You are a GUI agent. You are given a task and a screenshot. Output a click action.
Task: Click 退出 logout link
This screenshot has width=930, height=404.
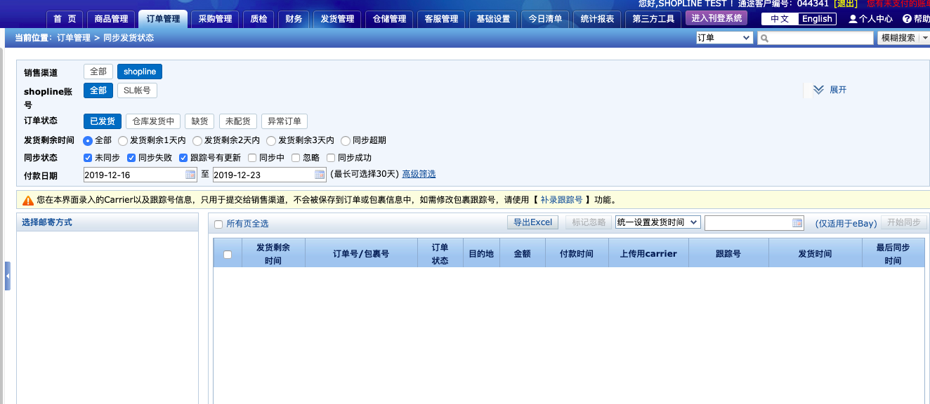coord(845,4)
